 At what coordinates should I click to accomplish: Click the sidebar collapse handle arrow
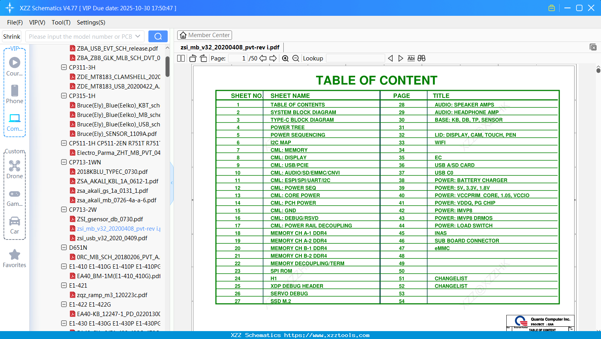click(172, 183)
